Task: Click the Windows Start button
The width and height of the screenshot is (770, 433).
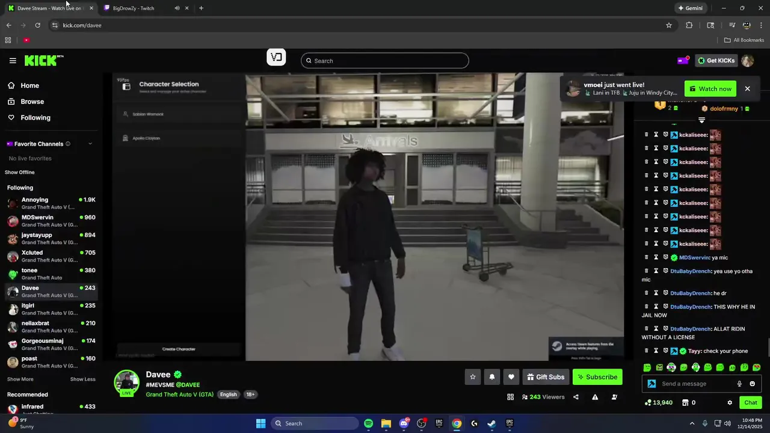Action: point(260,423)
